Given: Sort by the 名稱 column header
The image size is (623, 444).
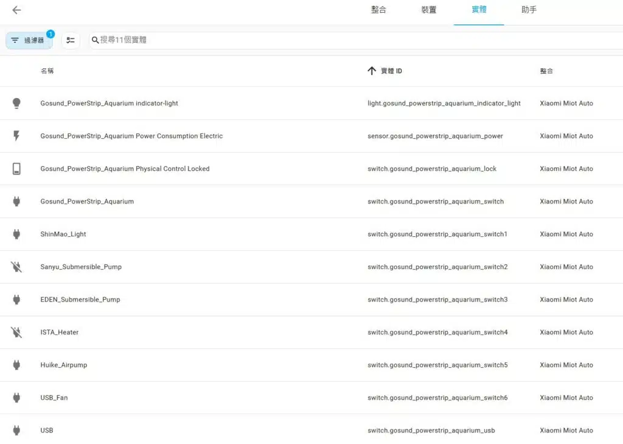Looking at the screenshot, I should (x=47, y=71).
